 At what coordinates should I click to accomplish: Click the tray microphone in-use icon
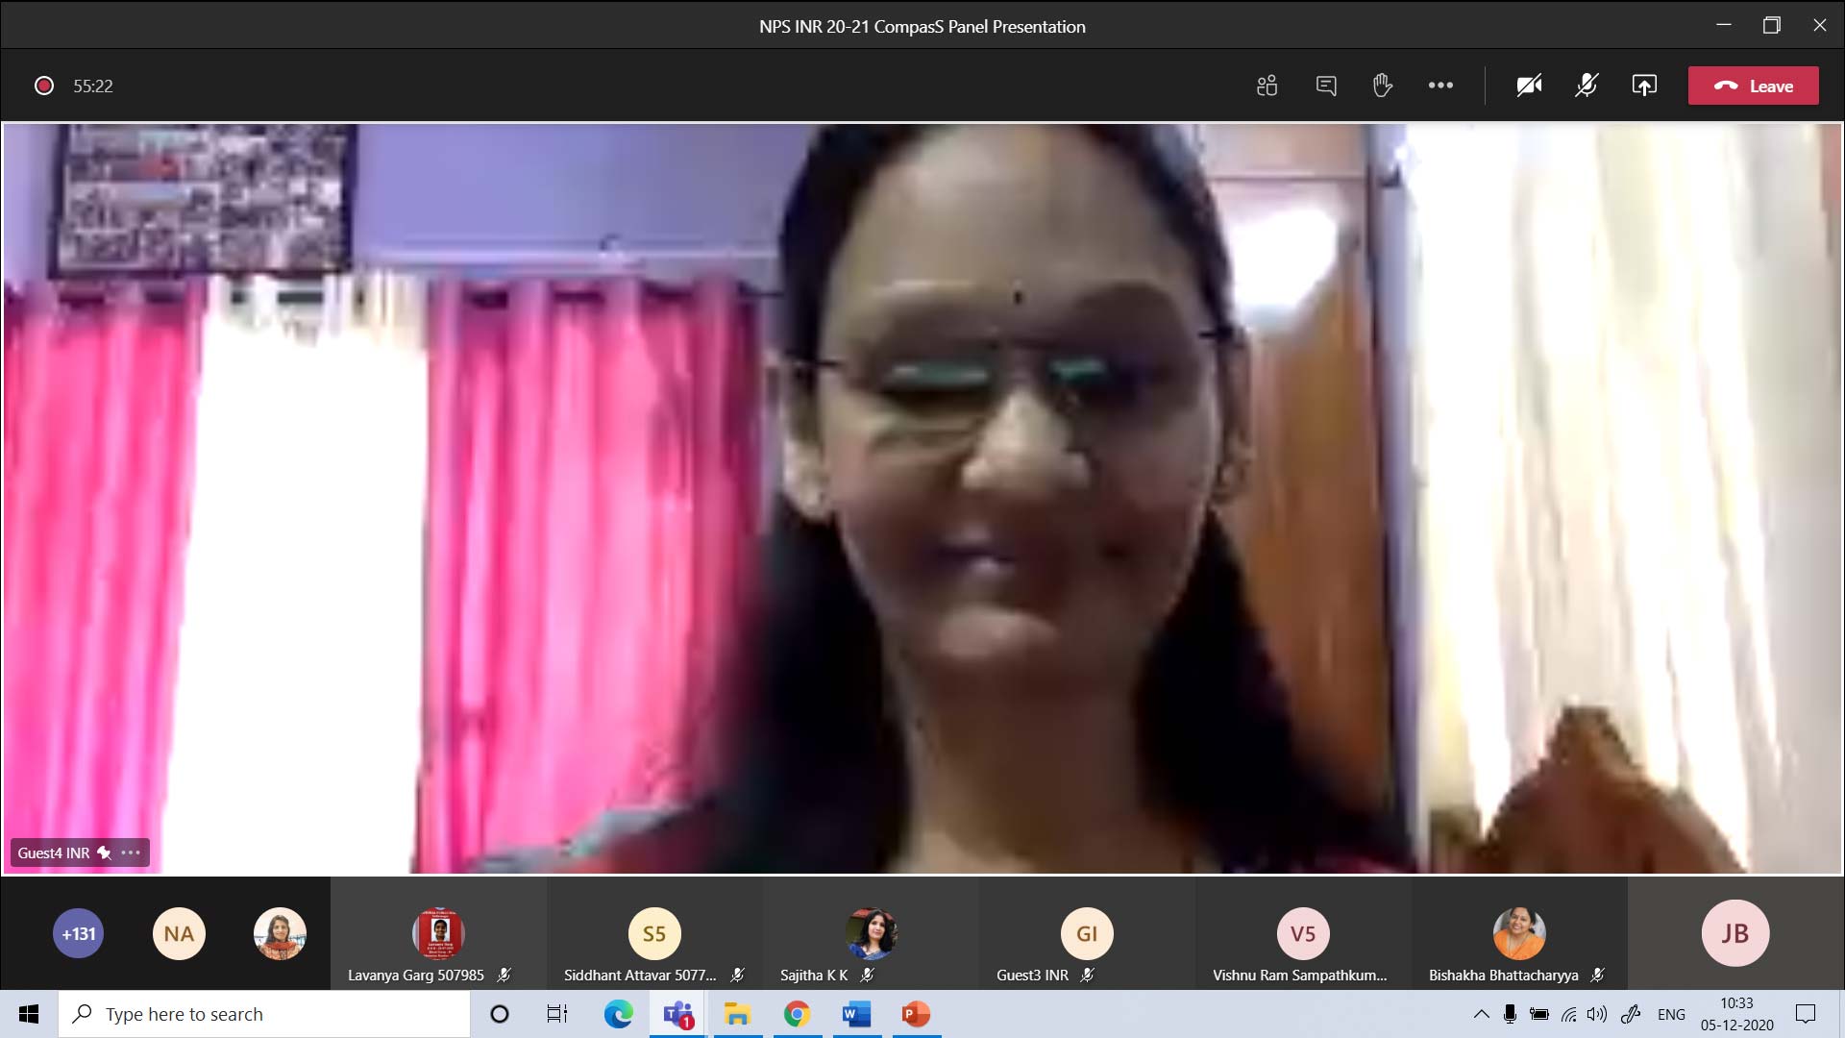(1510, 1014)
